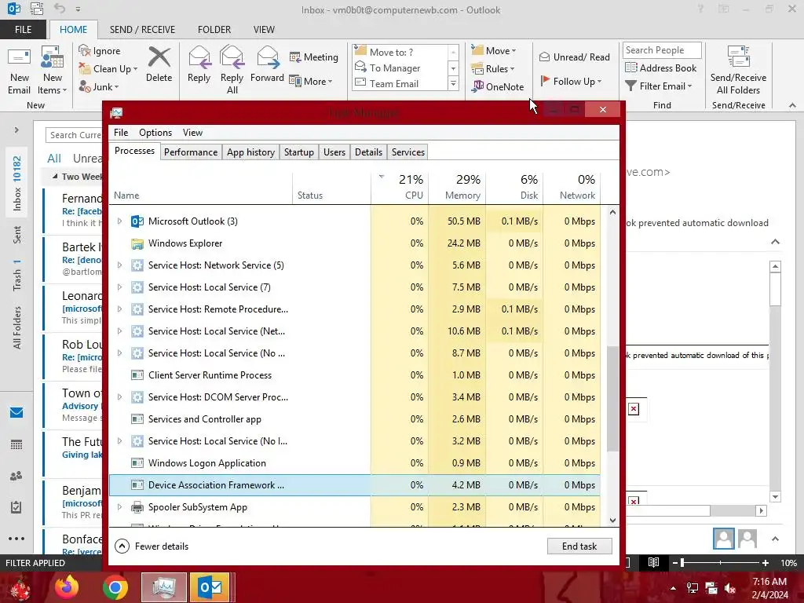Screen dimensions: 804x603
Task: Select the To Manager quick step
Action: pyautogui.click(x=395, y=68)
